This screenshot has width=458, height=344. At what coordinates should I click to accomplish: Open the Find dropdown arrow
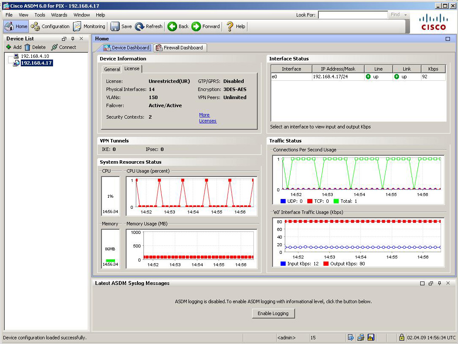[406, 15]
